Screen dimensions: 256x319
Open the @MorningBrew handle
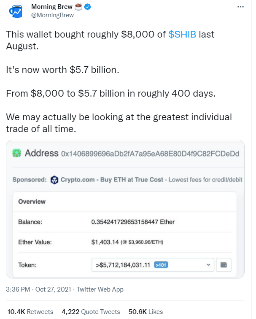[x=52, y=15]
